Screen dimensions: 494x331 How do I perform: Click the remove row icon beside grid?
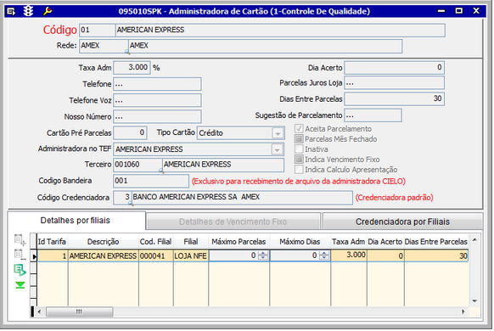20,254
